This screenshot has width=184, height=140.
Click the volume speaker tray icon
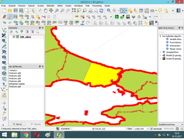[x=168, y=135]
